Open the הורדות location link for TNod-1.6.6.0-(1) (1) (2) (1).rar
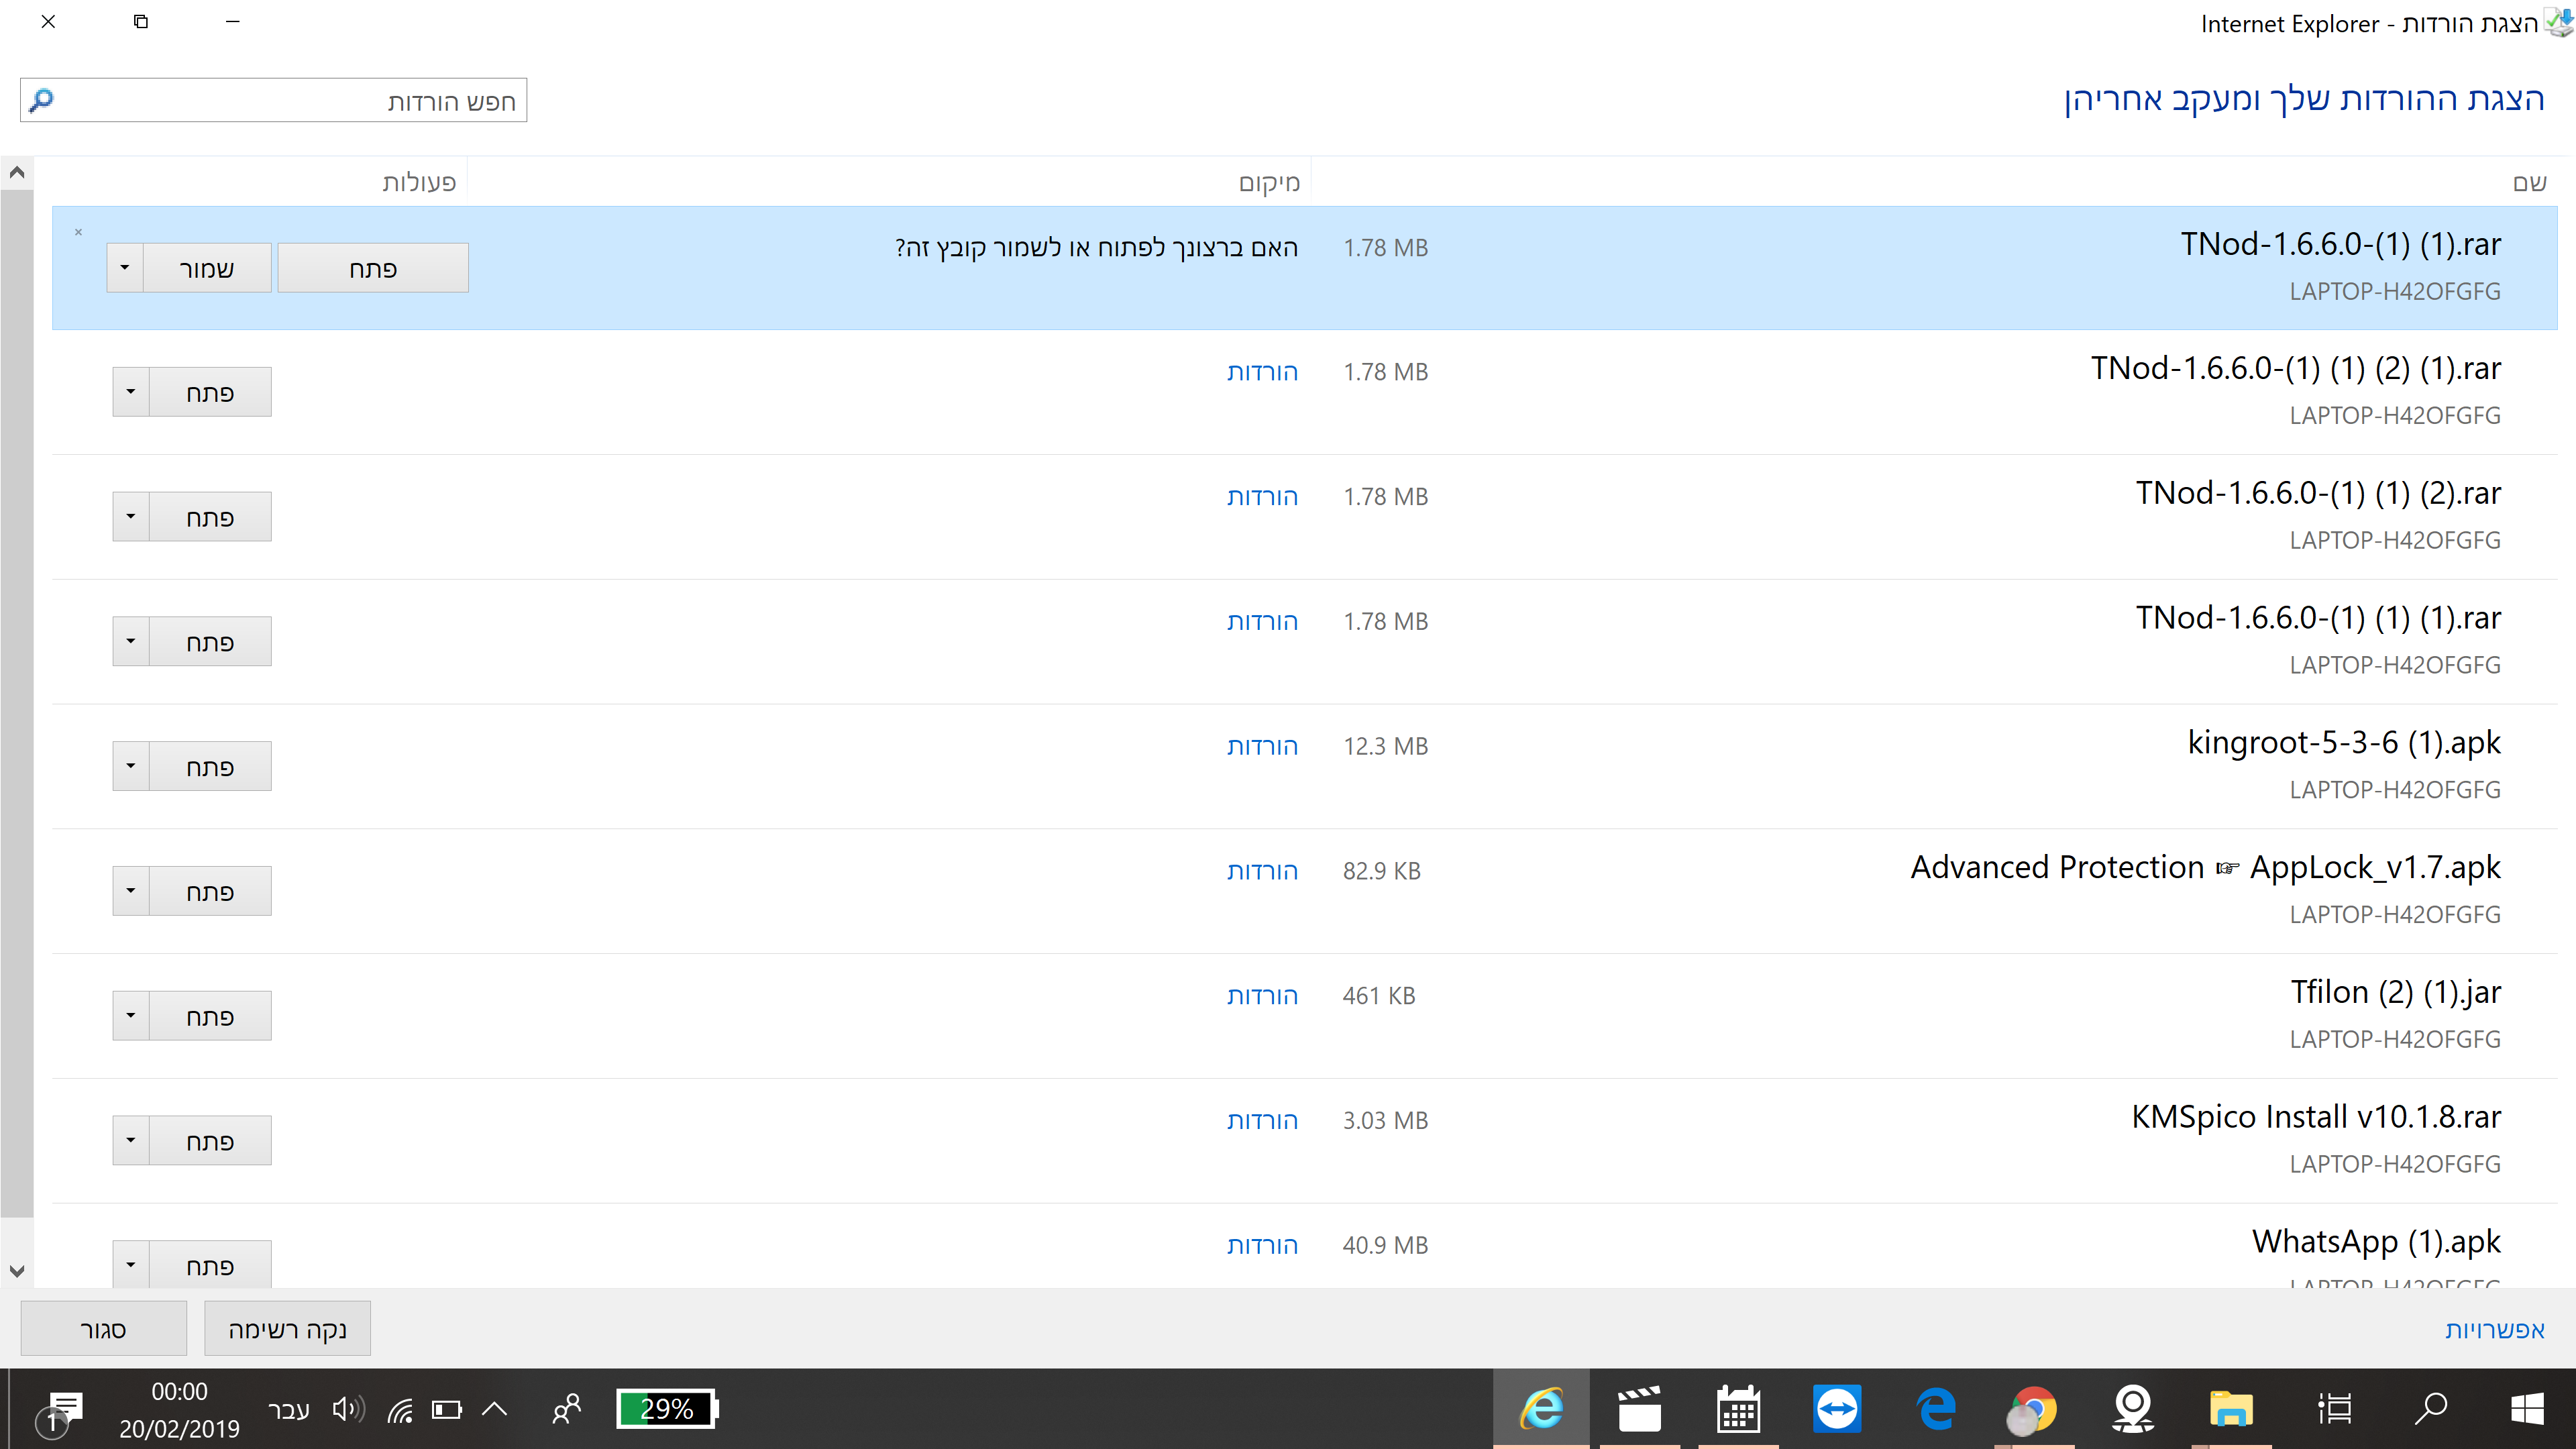2576x1449 pixels. pyautogui.click(x=1262, y=372)
